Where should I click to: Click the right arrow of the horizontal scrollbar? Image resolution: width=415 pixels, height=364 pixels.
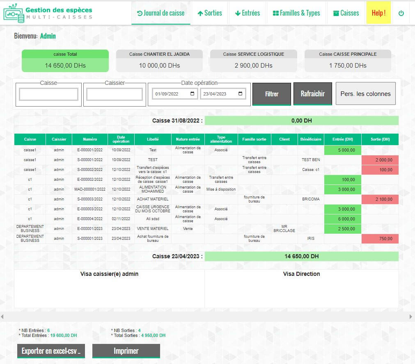410,316
